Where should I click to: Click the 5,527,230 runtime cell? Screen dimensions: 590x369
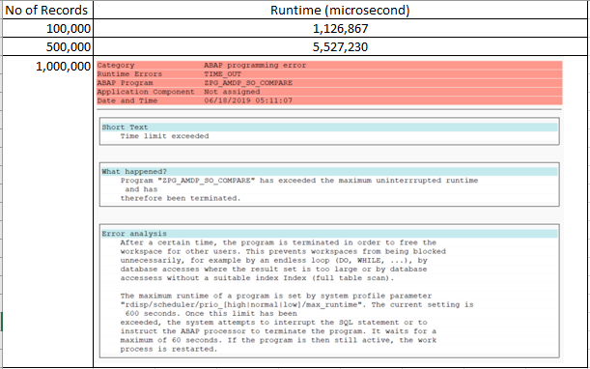340,46
